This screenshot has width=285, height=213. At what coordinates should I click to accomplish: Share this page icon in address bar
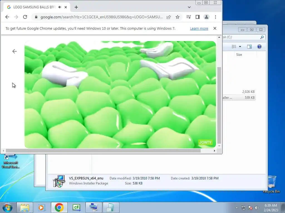pyautogui.click(x=169, y=17)
